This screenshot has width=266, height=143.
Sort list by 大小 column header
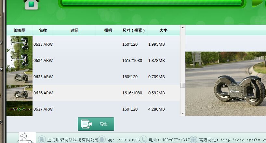pos(164,30)
